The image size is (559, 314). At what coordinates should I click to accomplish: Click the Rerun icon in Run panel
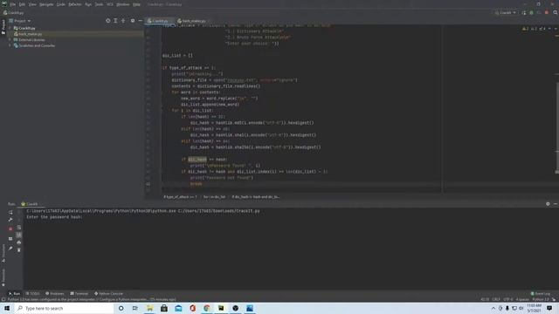coord(10,212)
